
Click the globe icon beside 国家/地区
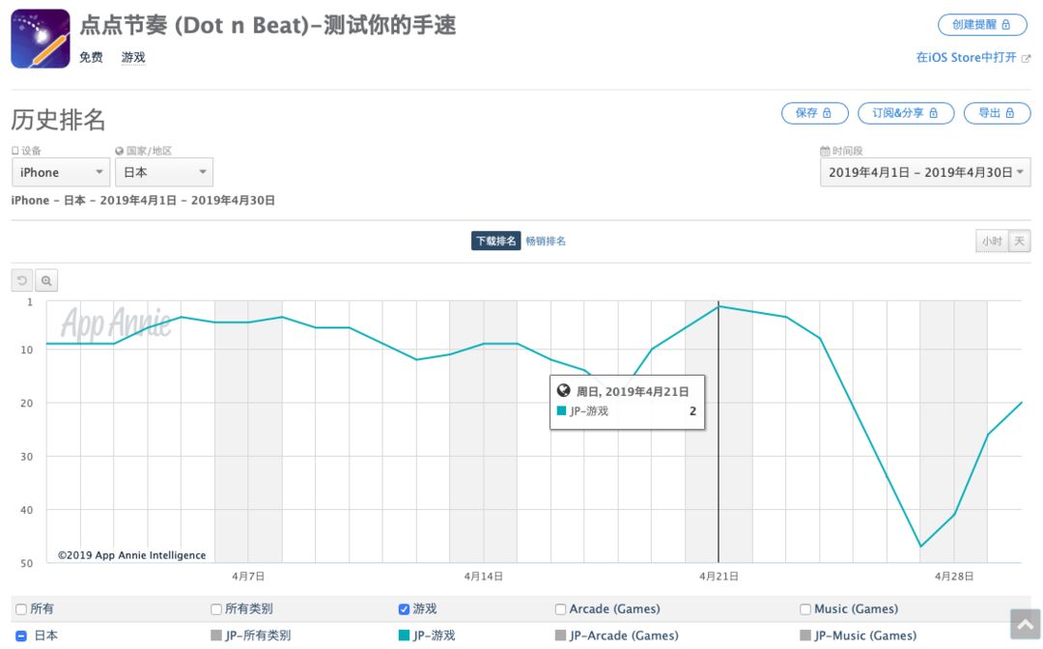pyautogui.click(x=119, y=151)
